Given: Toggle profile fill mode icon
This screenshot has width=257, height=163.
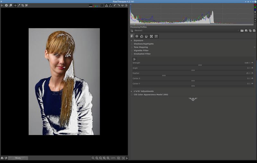Looking at the screenshot, I should (132, 30).
